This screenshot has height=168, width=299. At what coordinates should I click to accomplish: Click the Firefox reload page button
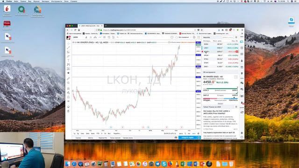point(75,30)
